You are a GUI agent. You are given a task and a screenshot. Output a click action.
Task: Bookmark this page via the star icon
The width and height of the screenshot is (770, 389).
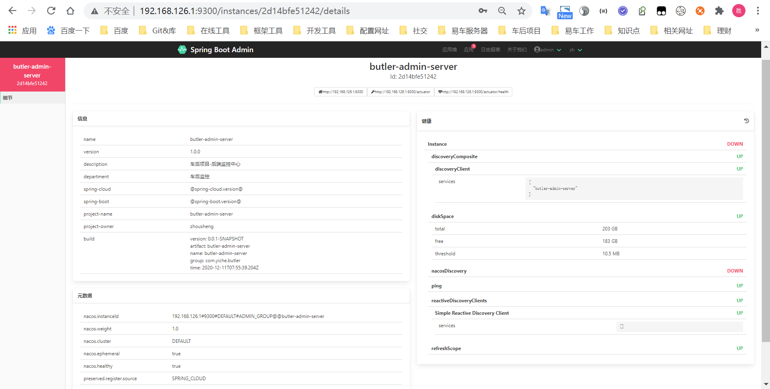[x=521, y=11]
